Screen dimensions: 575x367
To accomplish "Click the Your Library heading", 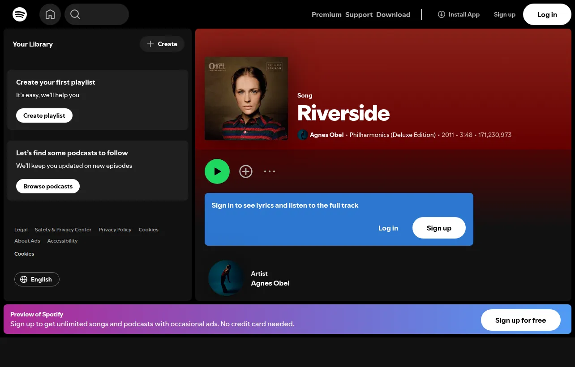I will (x=33, y=44).
